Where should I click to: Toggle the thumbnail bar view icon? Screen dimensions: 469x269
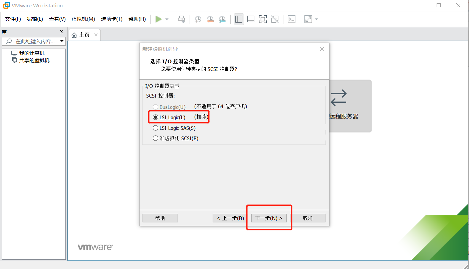pos(251,19)
